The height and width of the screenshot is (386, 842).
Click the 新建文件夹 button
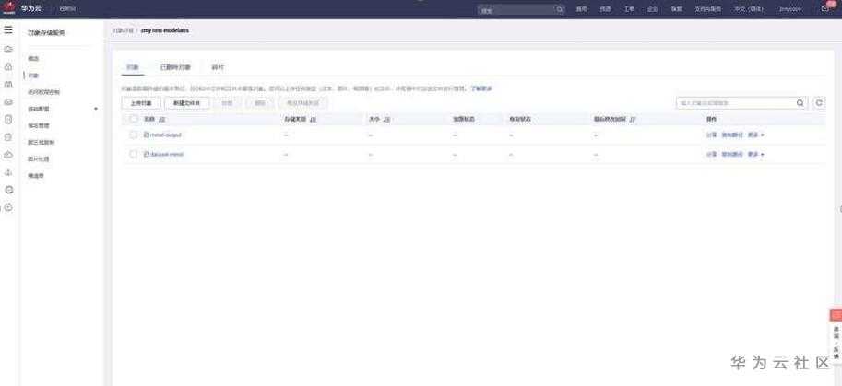tap(187, 103)
